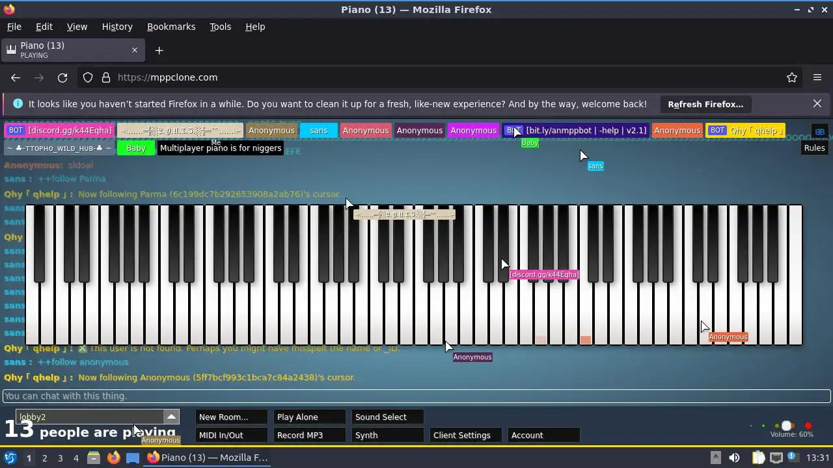833x468 pixels.
Task: Show the room Rules
Action: (x=814, y=148)
